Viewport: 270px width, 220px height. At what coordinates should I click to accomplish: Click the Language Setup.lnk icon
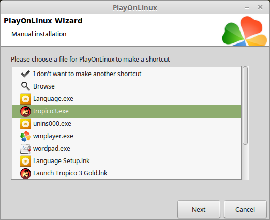point(25,161)
